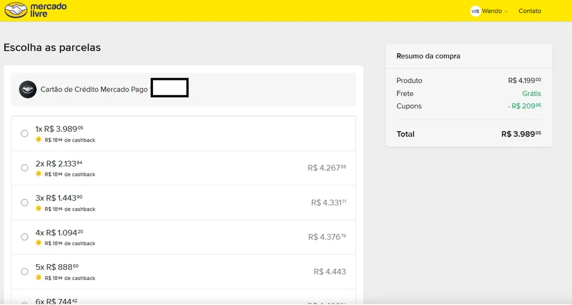Click the 3x total R$ 4.331 amount

click(x=329, y=203)
